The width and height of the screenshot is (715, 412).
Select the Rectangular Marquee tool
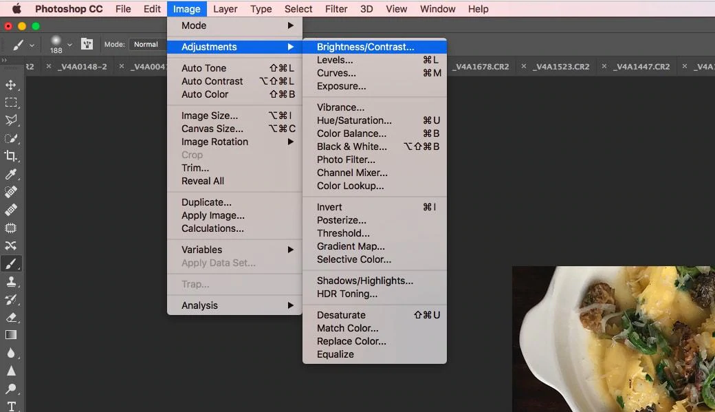11,102
